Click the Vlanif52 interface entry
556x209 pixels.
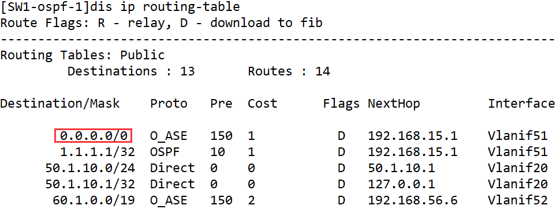[x=518, y=200]
